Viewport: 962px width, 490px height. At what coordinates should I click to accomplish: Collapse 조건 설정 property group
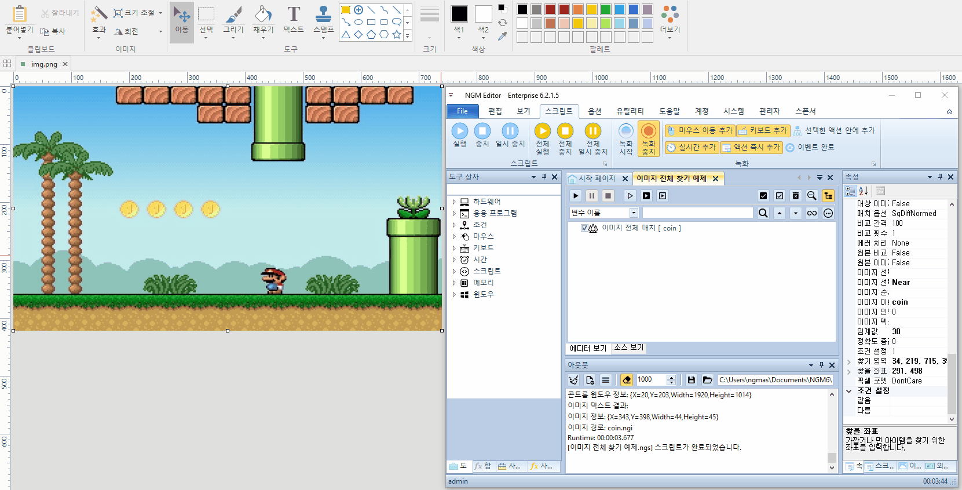(849, 391)
